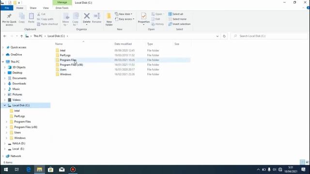The width and height of the screenshot is (310, 174).
Task: Switch to Details view icon in status bar
Action: (302, 162)
